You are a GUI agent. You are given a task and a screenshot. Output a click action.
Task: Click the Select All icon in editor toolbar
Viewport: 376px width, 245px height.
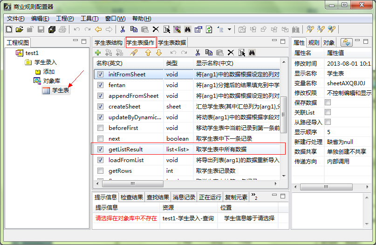pos(242,53)
